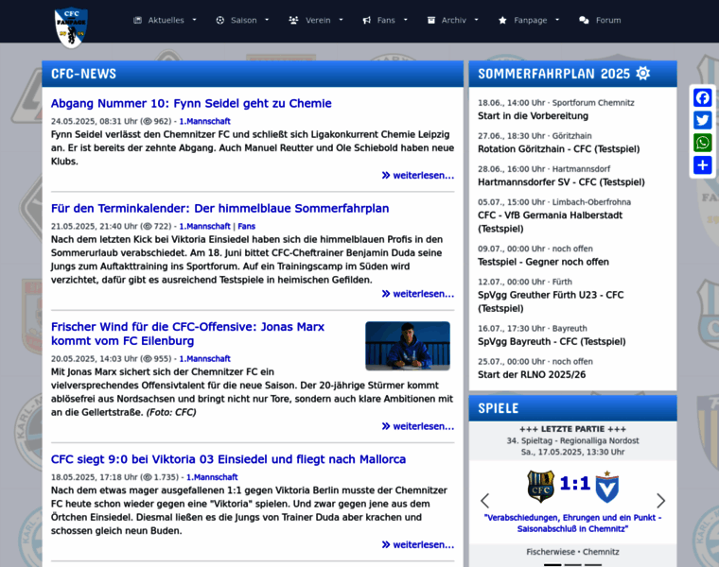Open the Jonas Marx photo thumbnail
Screen dimensions: 719x567
[408, 346]
